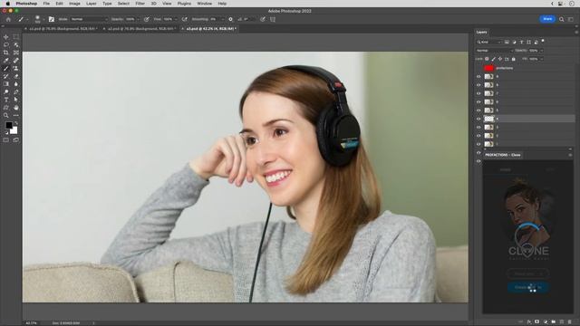Open the Layer menu

coord(92,4)
